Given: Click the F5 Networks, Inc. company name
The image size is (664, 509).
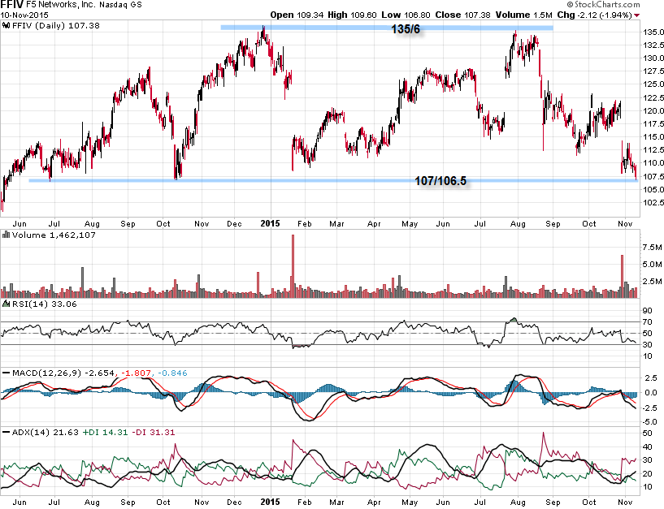Looking at the screenshot, I should click(x=61, y=5).
